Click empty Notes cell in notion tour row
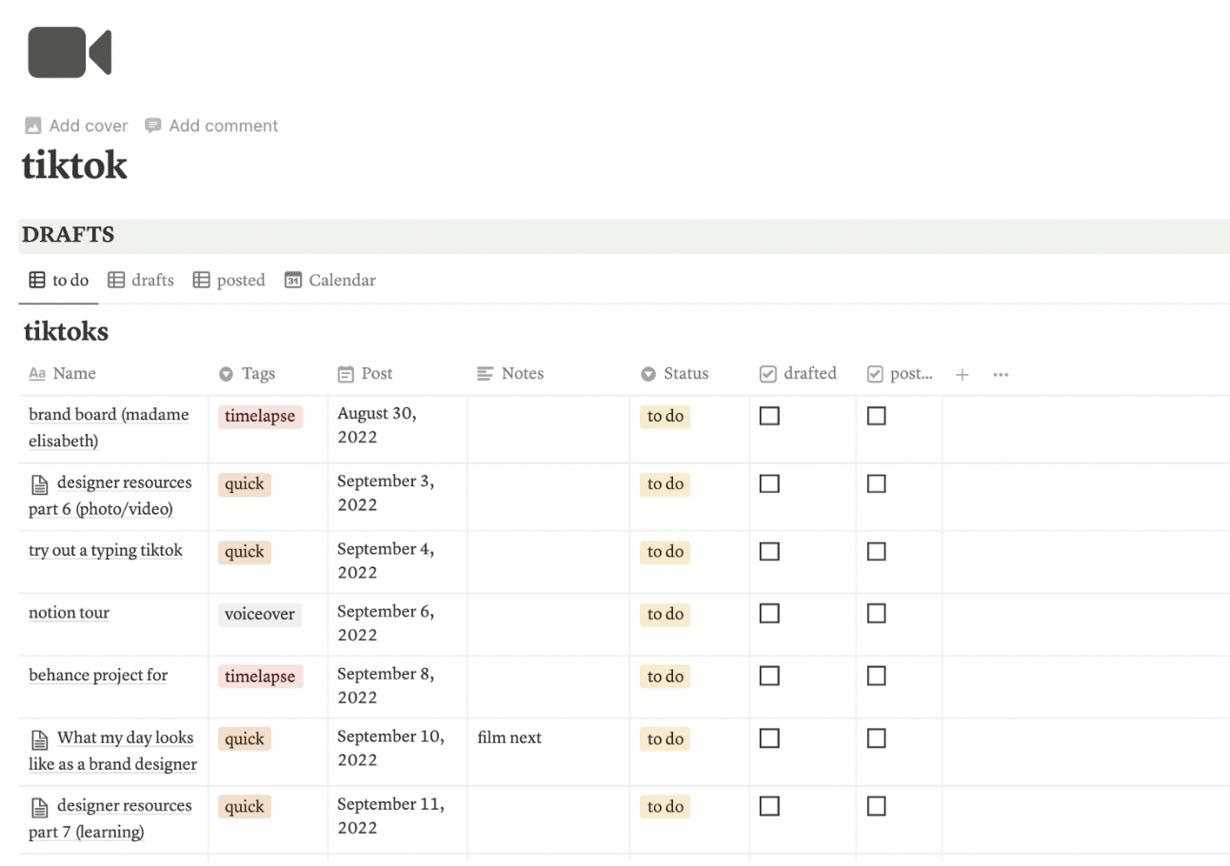 [548, 624]
